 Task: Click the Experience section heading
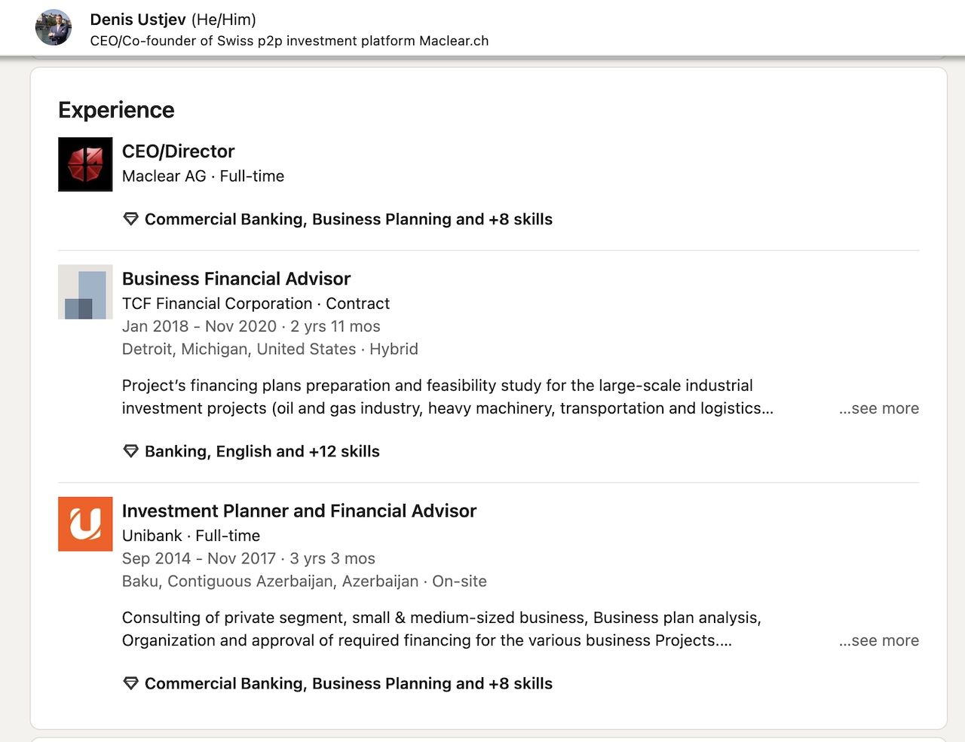click(x=116, y=110)
